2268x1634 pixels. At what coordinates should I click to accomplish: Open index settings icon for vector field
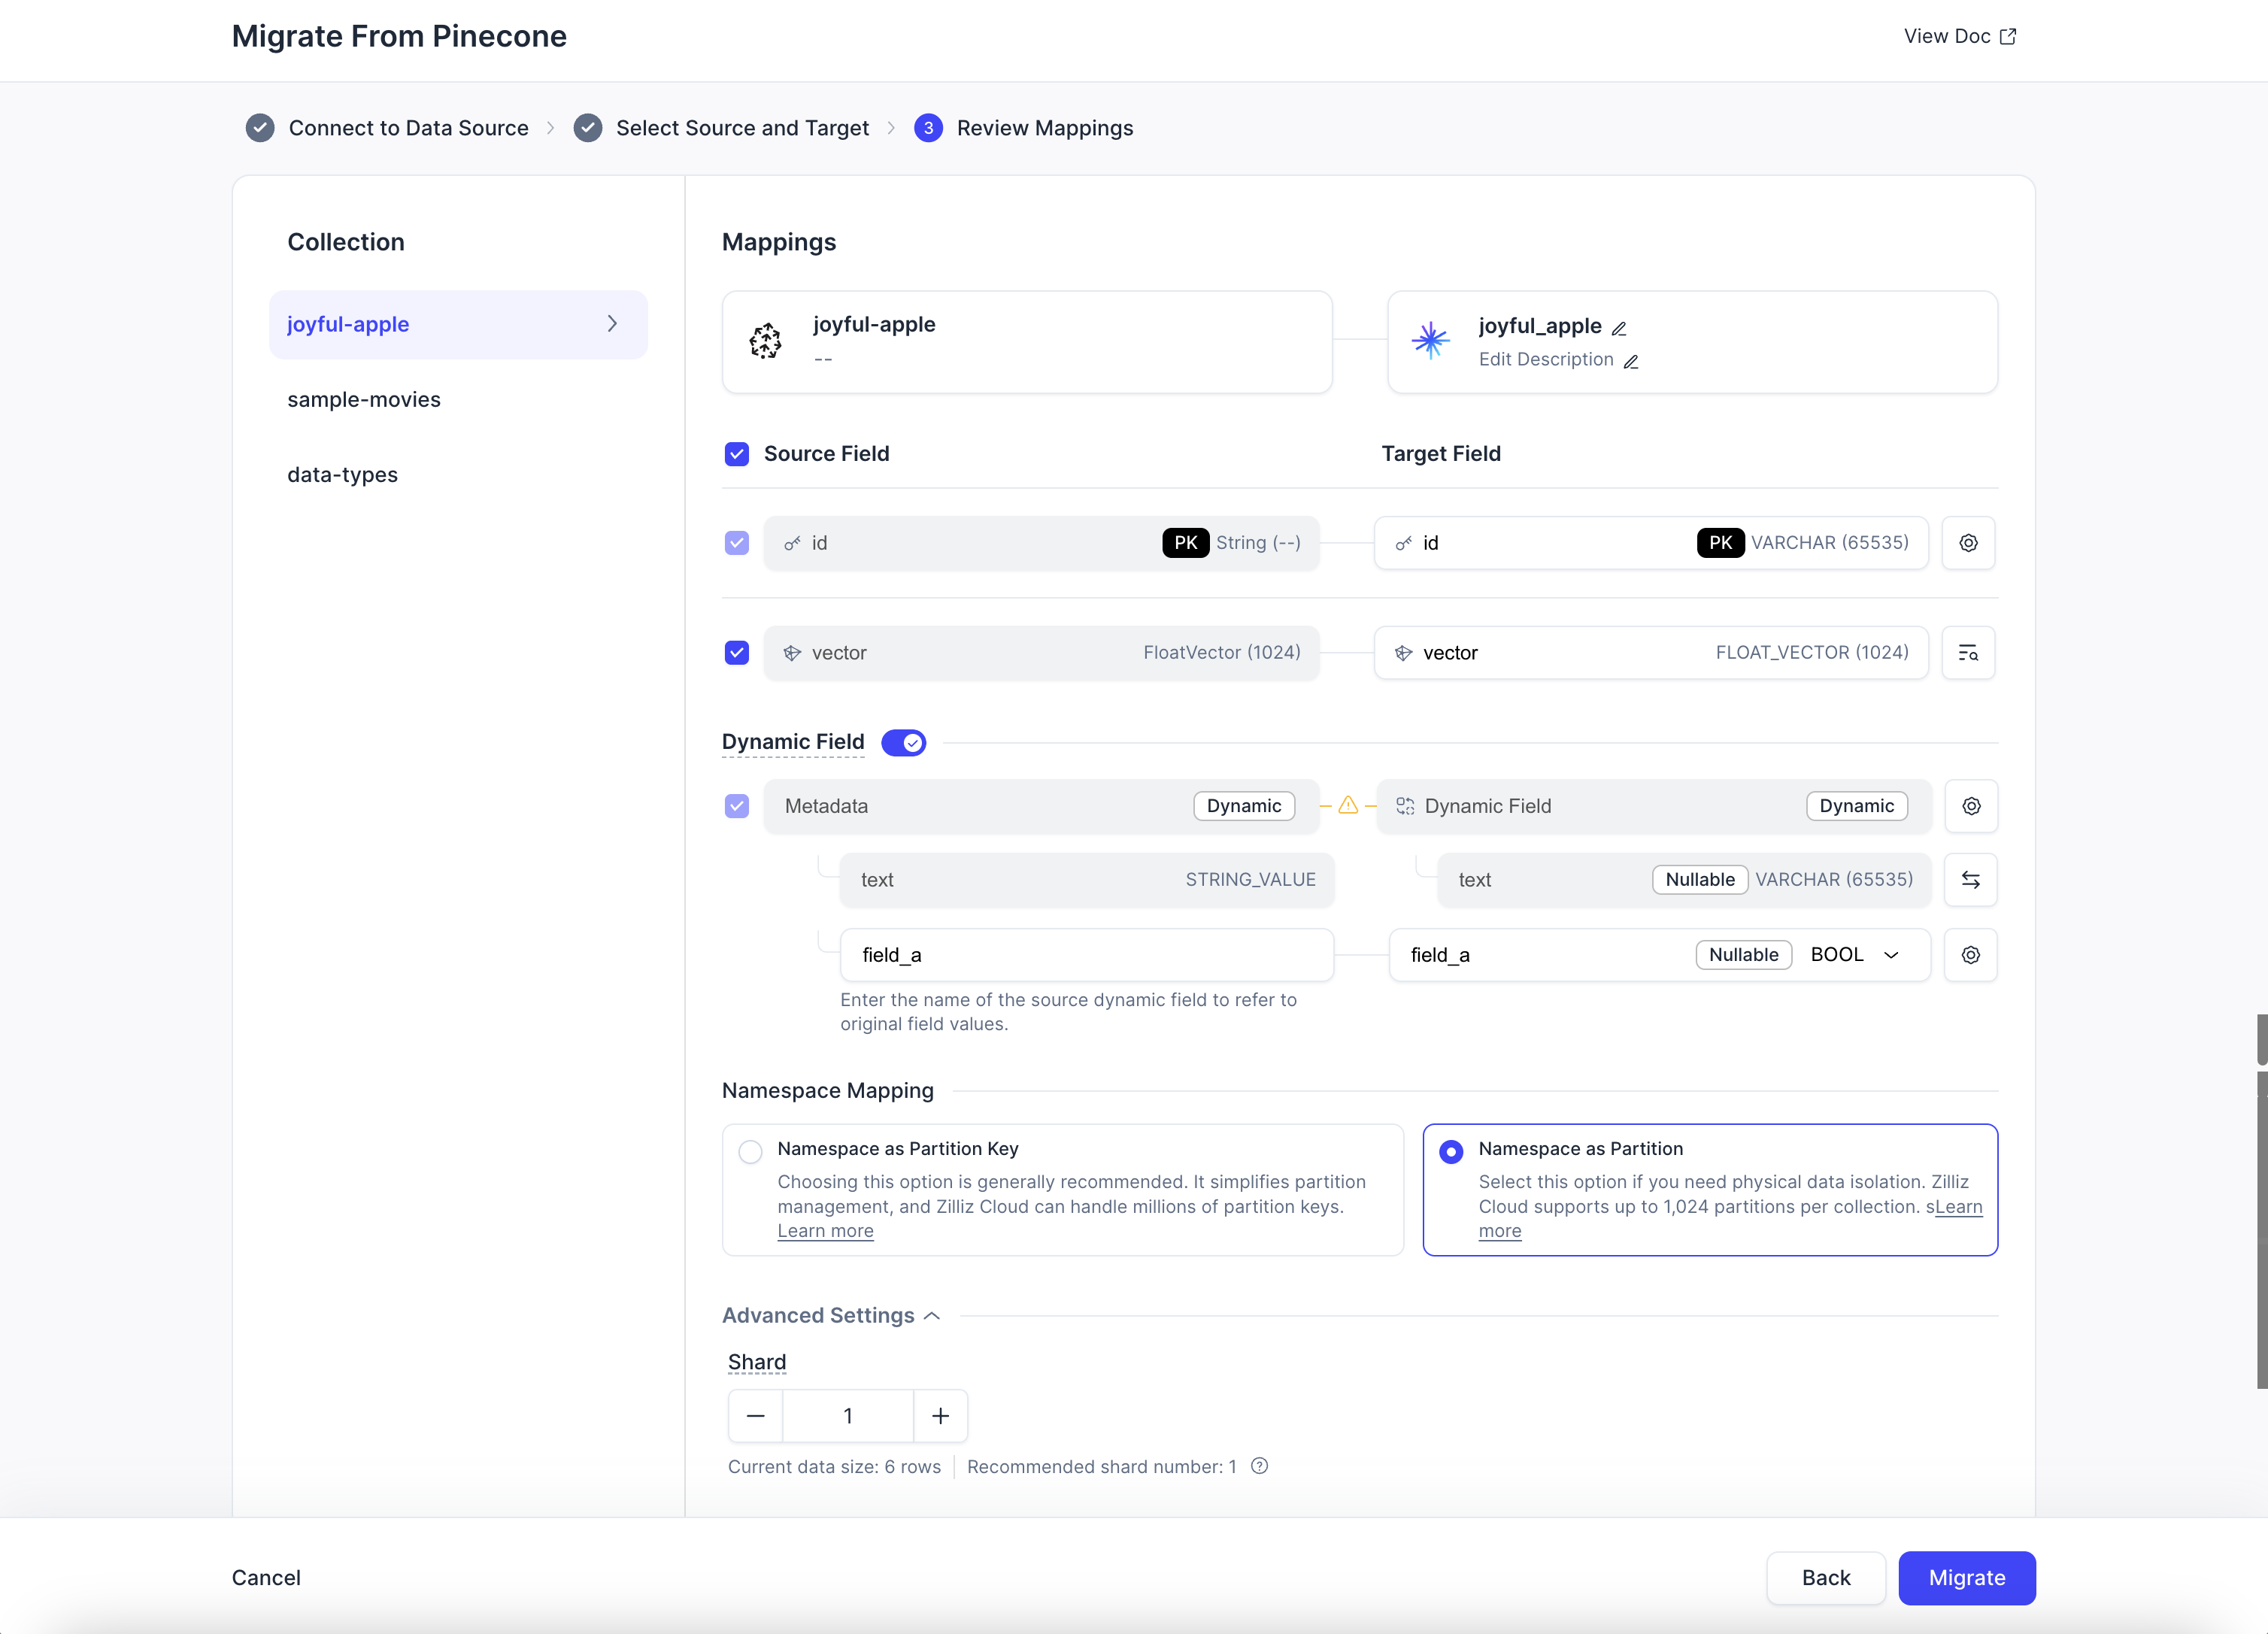pyautogui.click(x=1968, y=653)
